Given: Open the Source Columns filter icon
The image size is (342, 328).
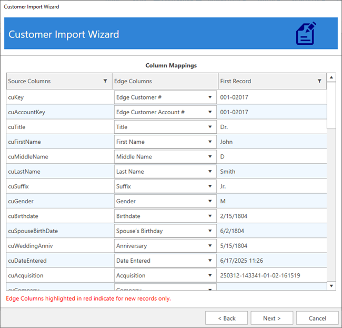Looking at the screenshot, I should click(105, 81).
